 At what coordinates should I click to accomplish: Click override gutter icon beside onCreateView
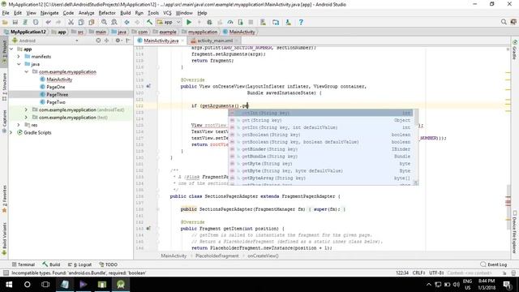pos(148,86)
